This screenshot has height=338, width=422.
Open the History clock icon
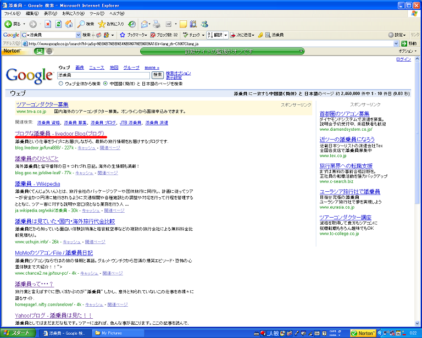point(132,24)
